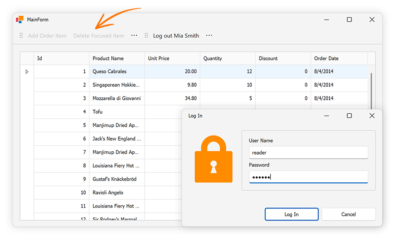395x240 pixels.
Task: Open overflow menu after Log out Mia Smith
Action: coord(209,36)
